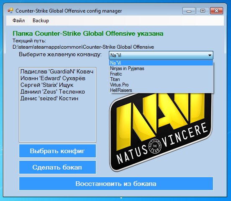The height and width of the screenshot is (201, 231).
Task: Click the application icon in title bar
Action: point(10,11)
